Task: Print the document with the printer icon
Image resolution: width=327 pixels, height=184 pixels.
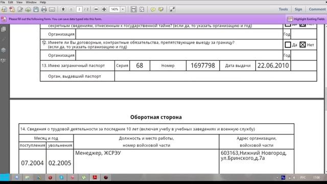Action: (44, 9)
